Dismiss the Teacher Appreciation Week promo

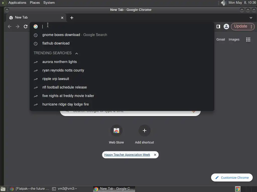(x=155, y=154)
